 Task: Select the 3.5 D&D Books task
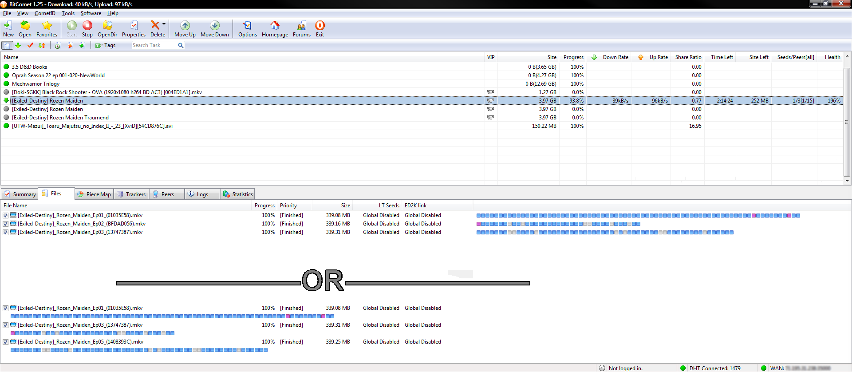422,67
